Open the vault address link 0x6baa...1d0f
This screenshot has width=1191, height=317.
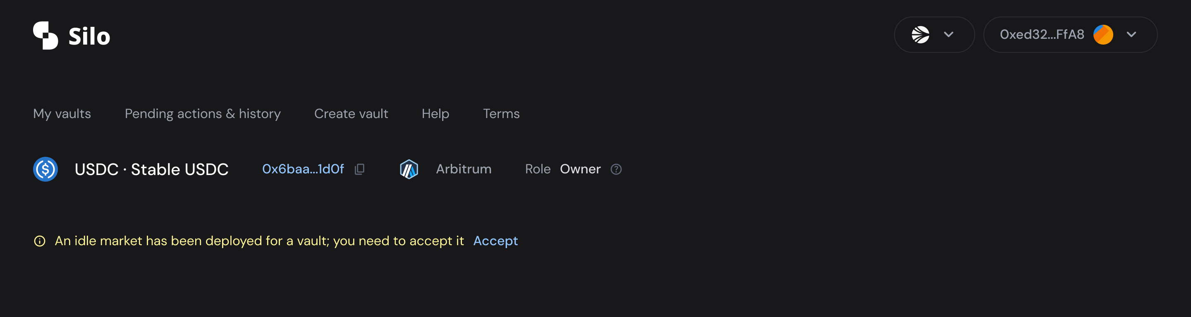coord(303,169)
